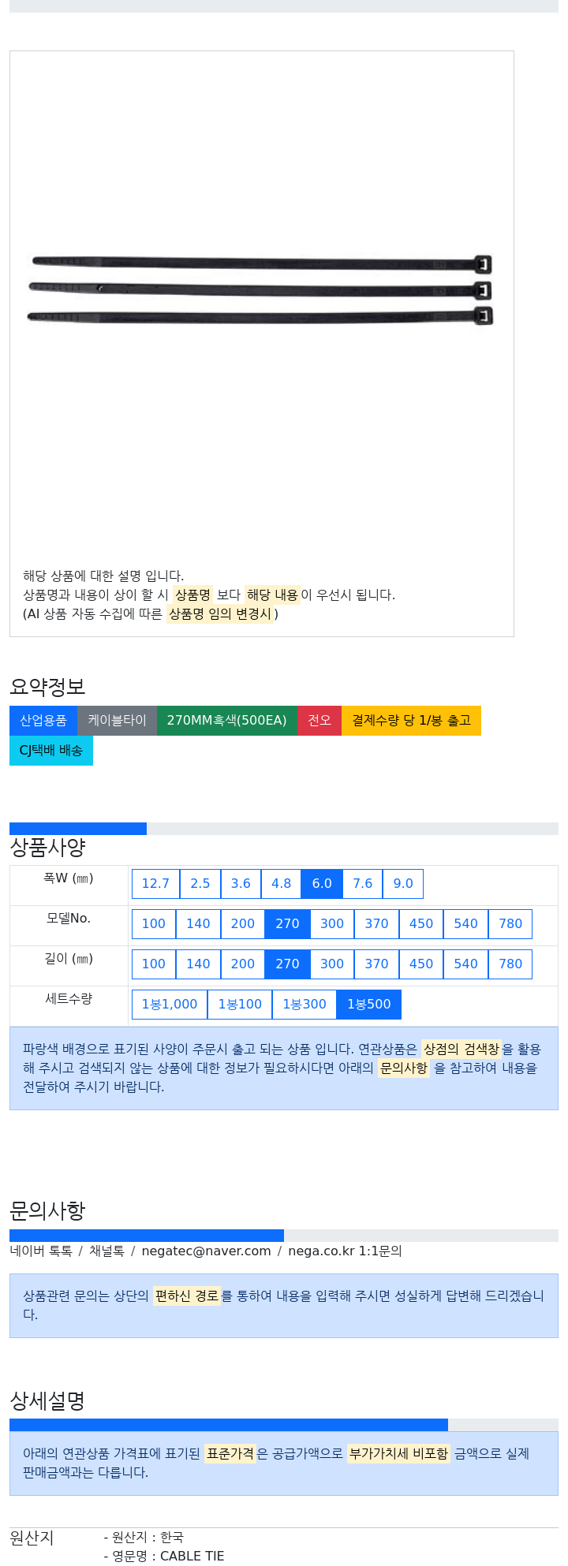This screenshot has width=568, height=1566.
Task: Click the red 전오 brand tag
Action: coord(319,721)
